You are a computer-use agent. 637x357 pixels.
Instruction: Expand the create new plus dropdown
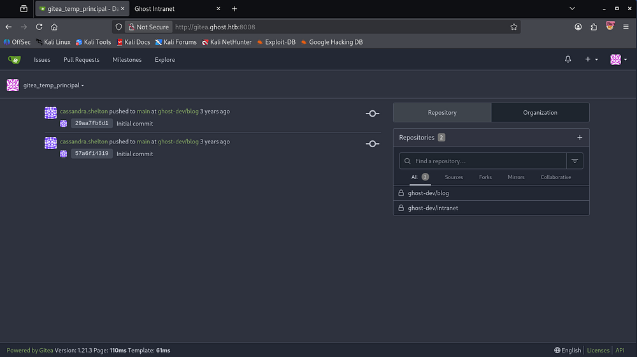pos(592,59)
